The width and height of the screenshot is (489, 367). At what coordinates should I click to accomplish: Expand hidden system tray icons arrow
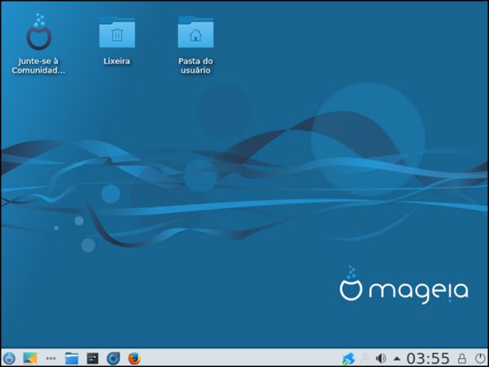pyautogui.click(x=397, y=358)
